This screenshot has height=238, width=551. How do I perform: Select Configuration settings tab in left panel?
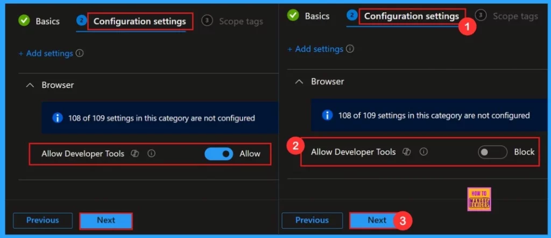tap(139, 21)
